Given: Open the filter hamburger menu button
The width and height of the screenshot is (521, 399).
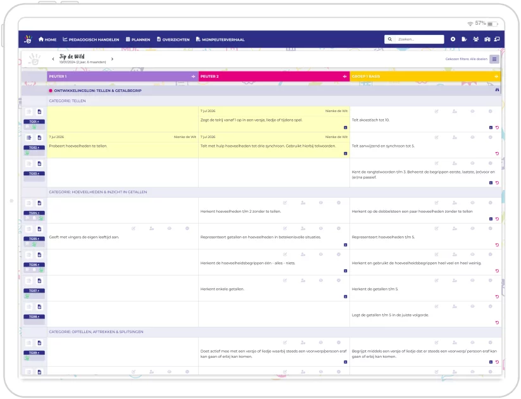Looking at the screenshot, I should point(494,59).
